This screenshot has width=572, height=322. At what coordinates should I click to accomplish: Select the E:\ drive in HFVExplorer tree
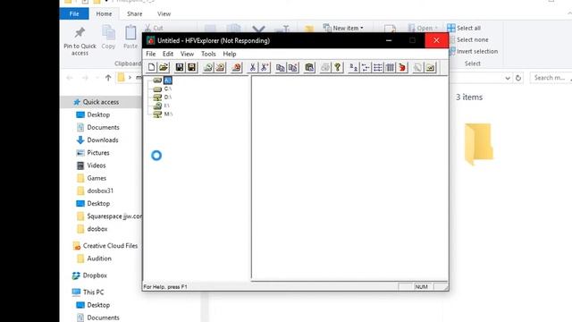(x=167, y=106)
